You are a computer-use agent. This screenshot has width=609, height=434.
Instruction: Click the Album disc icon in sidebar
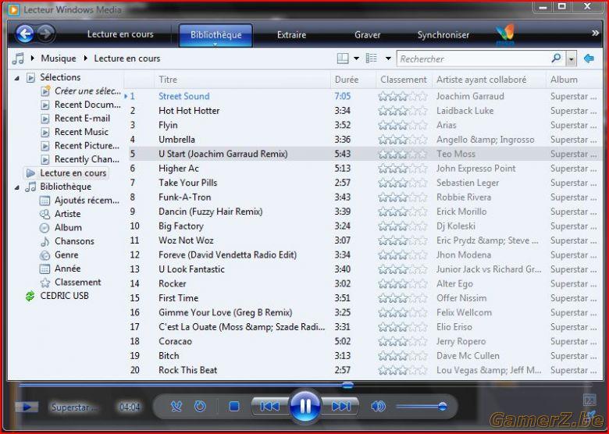(x=45, y=227)
